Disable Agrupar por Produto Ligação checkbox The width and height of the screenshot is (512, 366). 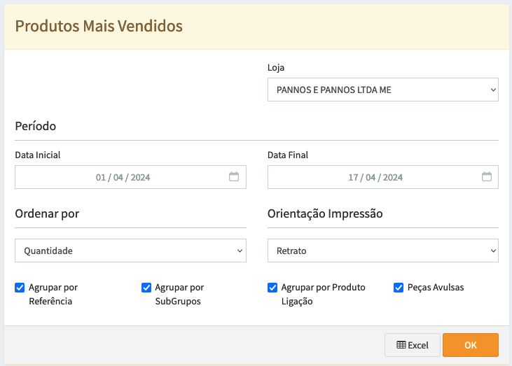click(x=272, y=288)
